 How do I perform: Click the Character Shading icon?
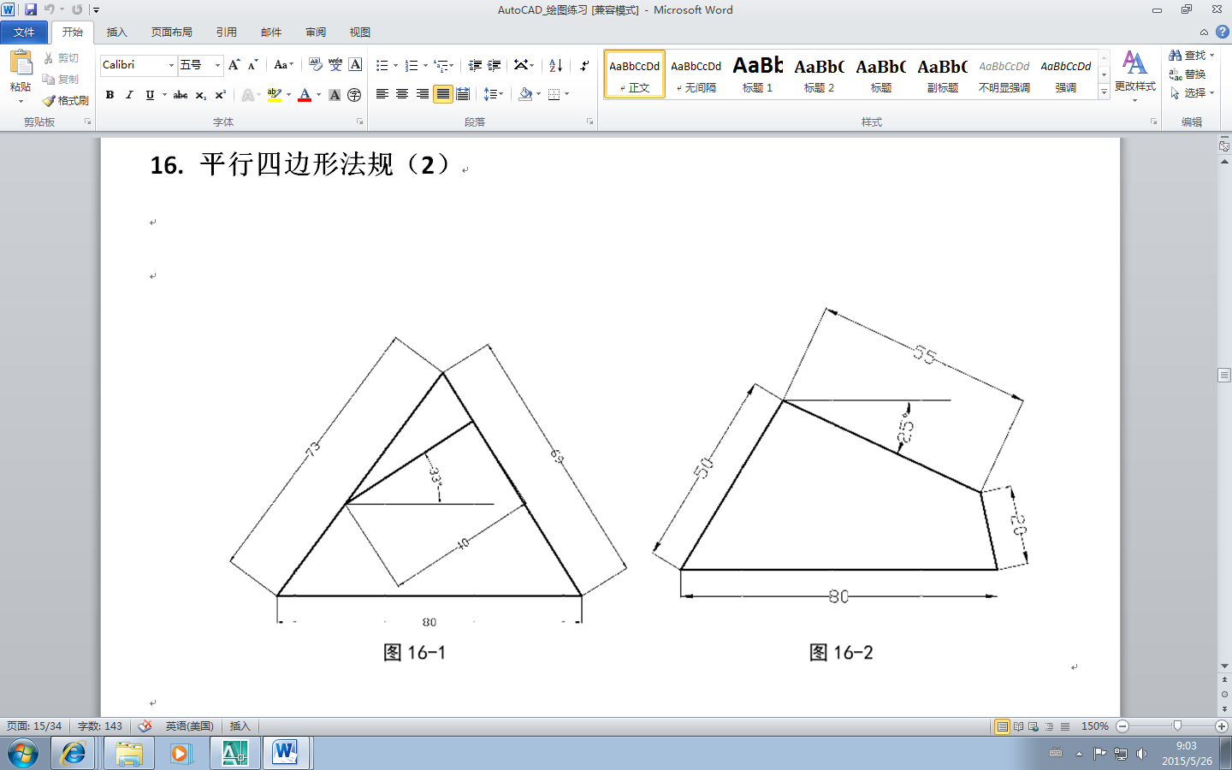click(x=335, y=95)
